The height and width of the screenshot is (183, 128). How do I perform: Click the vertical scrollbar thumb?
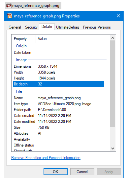[112, 83]
